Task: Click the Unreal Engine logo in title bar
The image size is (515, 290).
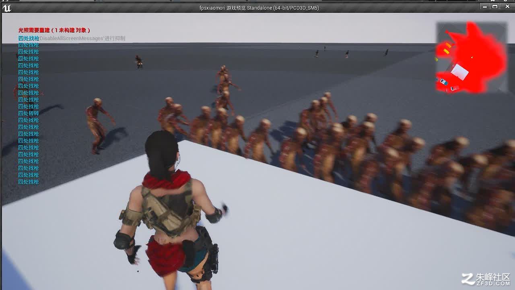Action: pyautogui.click(x=6, y=8)
